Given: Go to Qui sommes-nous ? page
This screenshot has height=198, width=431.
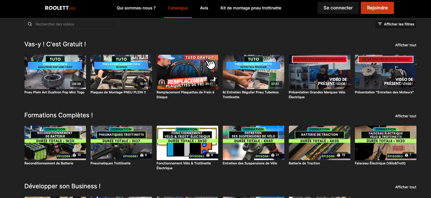Looking at the screenshot, I should 136,8.
